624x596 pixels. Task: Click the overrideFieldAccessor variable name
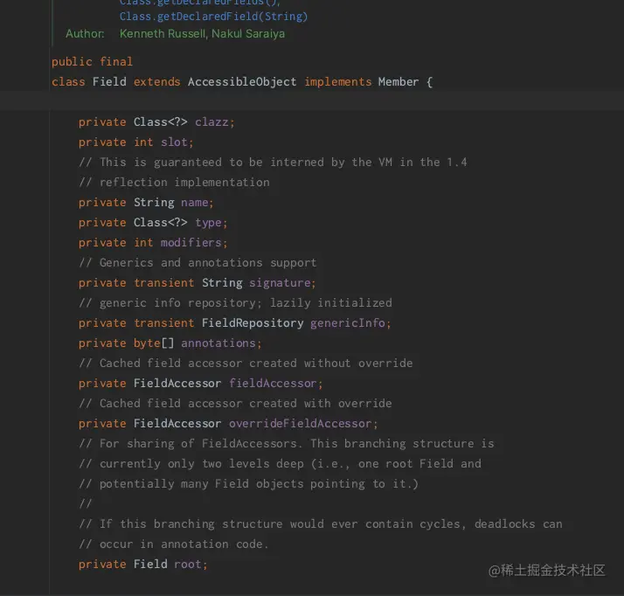pos(301,423)
